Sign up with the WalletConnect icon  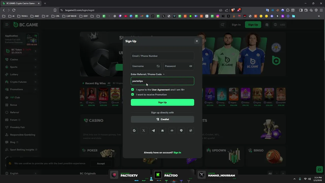click(x=172, y=130)
